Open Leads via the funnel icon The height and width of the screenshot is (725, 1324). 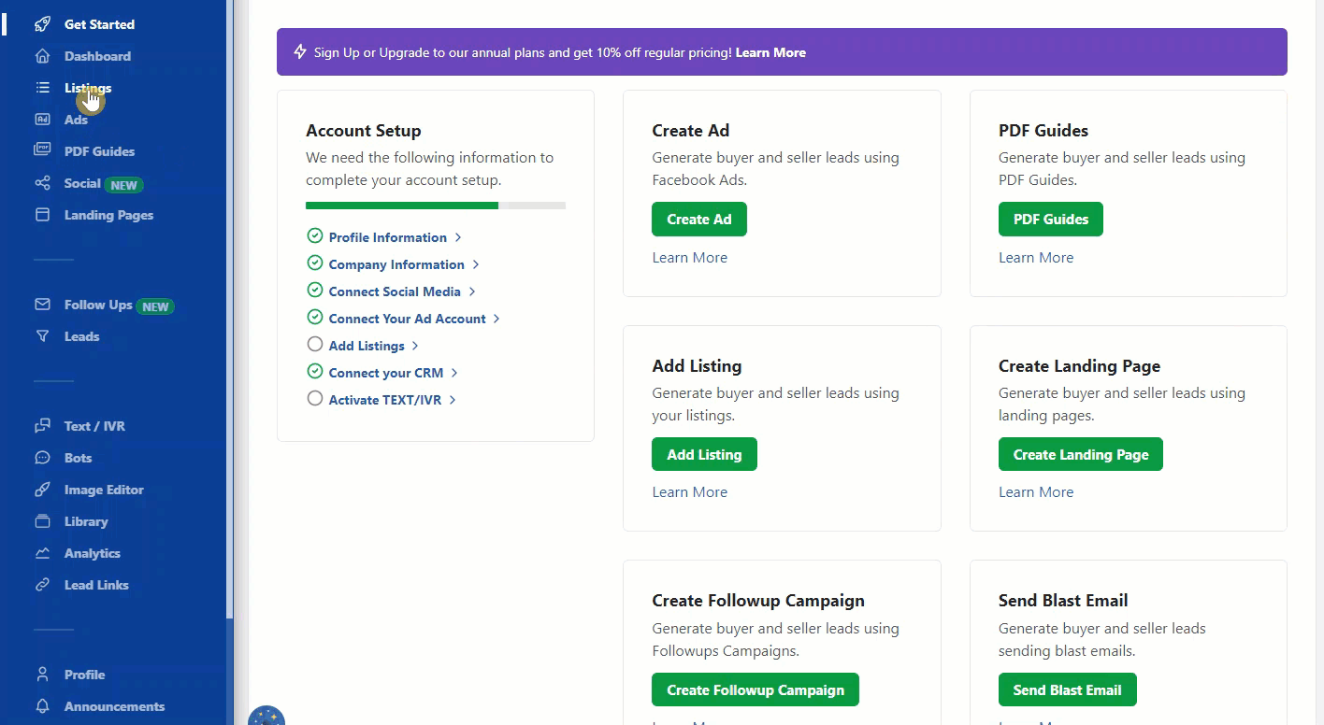pyautogui.click(x=42, y=336)
